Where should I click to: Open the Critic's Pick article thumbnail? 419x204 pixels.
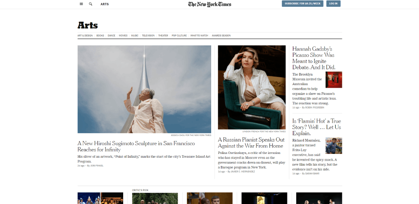[x=155, y=199]
